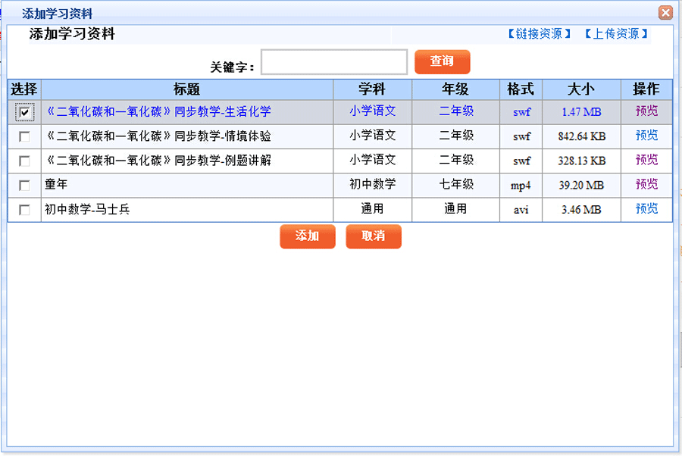This screenshot has height=456, width=682.
Task: Preview the 童年 mp4 resource
Action: [x=646, y=185]
